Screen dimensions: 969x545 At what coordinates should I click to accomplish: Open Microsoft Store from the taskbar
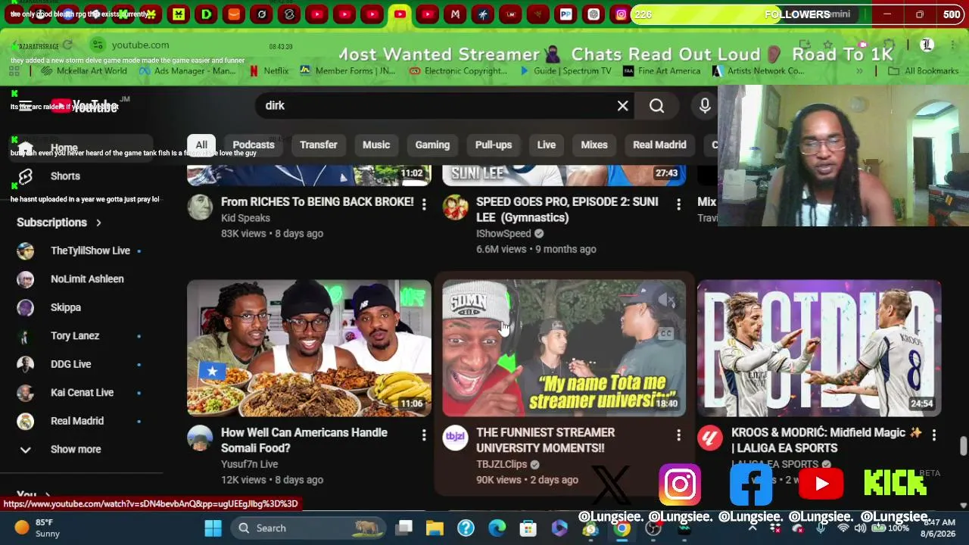coord(528,528)
